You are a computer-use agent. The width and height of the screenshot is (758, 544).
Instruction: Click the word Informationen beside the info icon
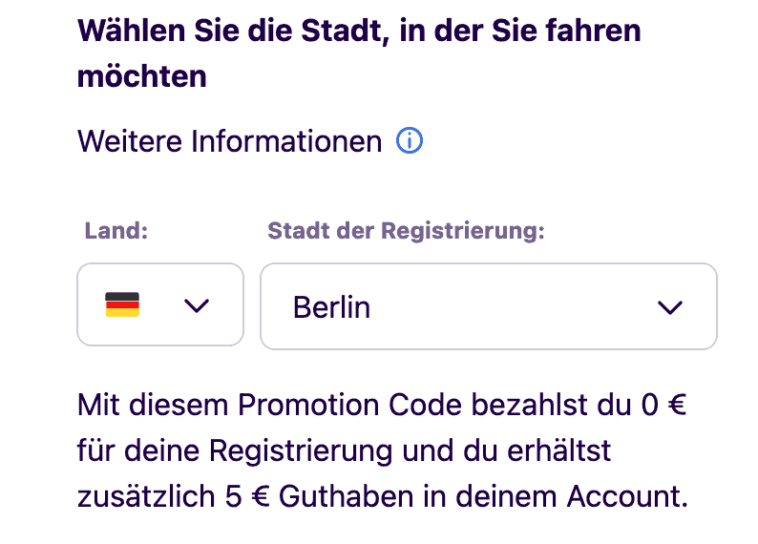click(286, 142)
